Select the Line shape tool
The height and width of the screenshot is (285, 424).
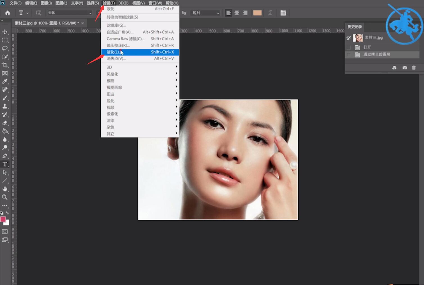(5, 181)
